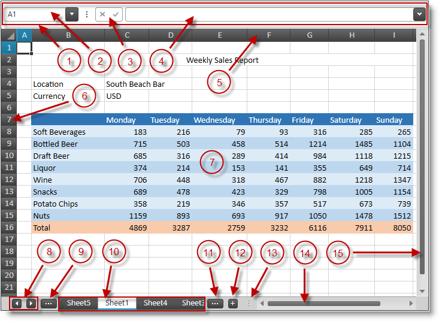Click the cancel (X) icon in formula bar
Viewport: 439px width, 321px height.
[103, 14]
